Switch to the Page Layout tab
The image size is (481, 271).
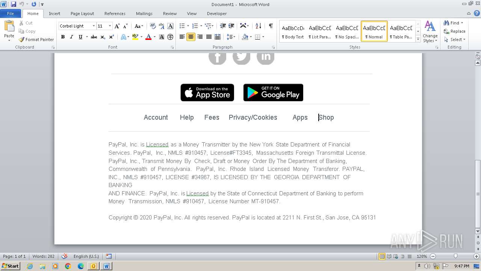pyautogui.click(x=82, y=14)
